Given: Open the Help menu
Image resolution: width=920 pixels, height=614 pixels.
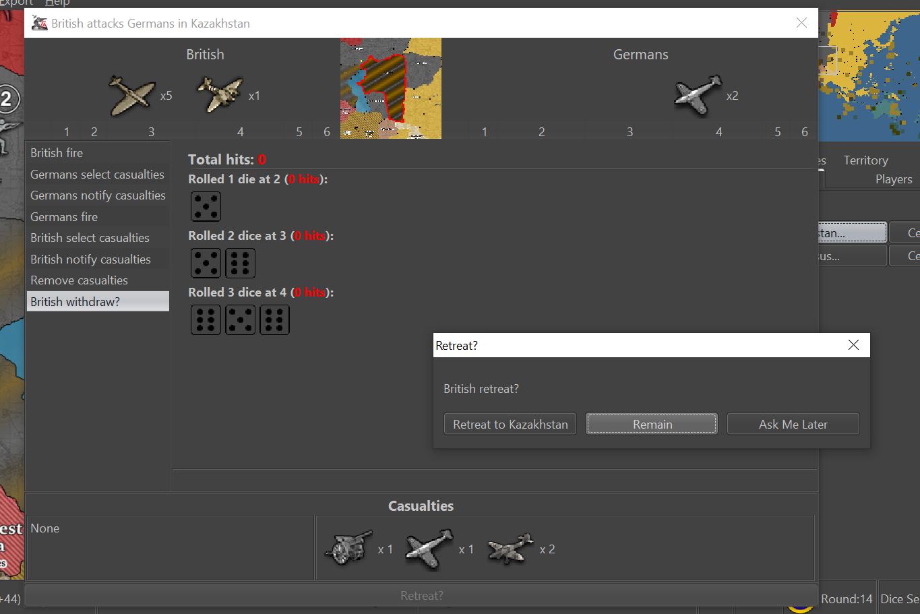Looking at the screenshot, I should click(x=57, y=3).
